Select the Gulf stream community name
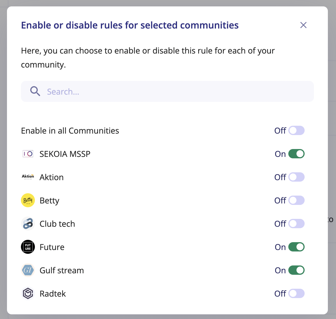Image resolution: width=336 pixels, height=319 pixels. (62, 270)
